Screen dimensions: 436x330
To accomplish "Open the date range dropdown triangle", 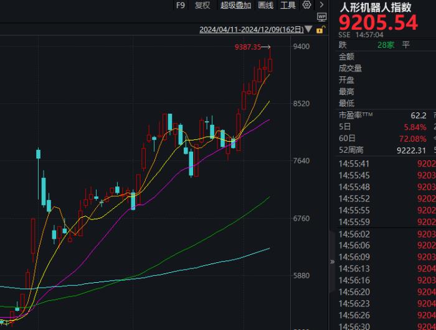I will [x=308, y=29].
